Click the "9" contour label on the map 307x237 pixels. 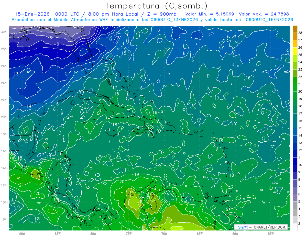(58, 44)
